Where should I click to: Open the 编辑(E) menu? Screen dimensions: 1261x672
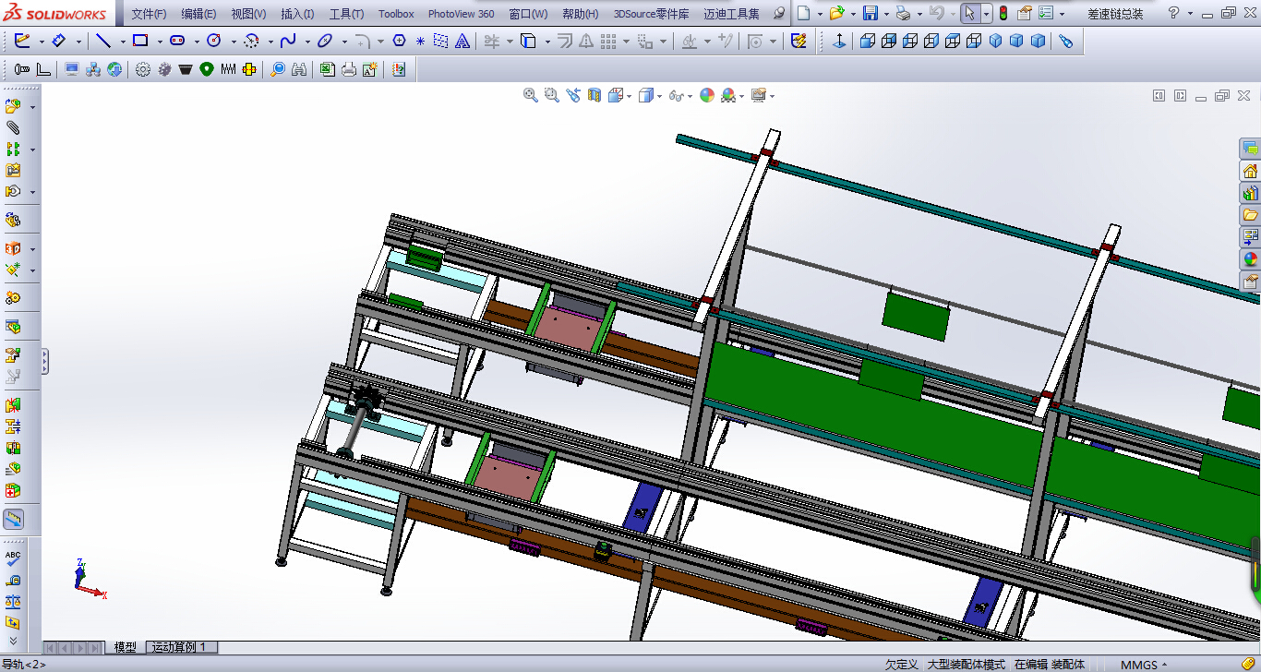tap(198, 14)
